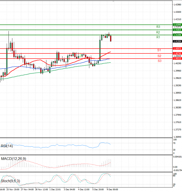Click the 1.38280 price scale value
The width and height of the screenshot is (182, 192).
click(177, 107)
